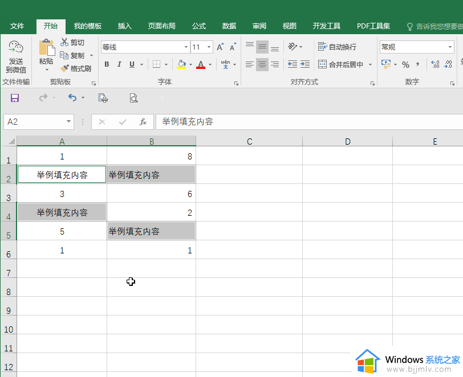Click the Increase Indent icon
Screen dimensions: 463x377
coord(305,64)
